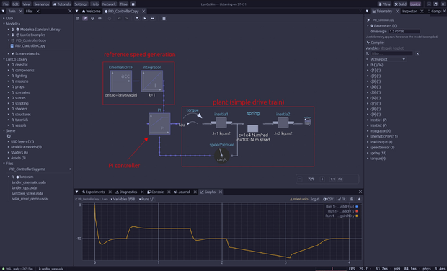Select PID_ControllerCopy model in Modelica tree

coord(30,46)
